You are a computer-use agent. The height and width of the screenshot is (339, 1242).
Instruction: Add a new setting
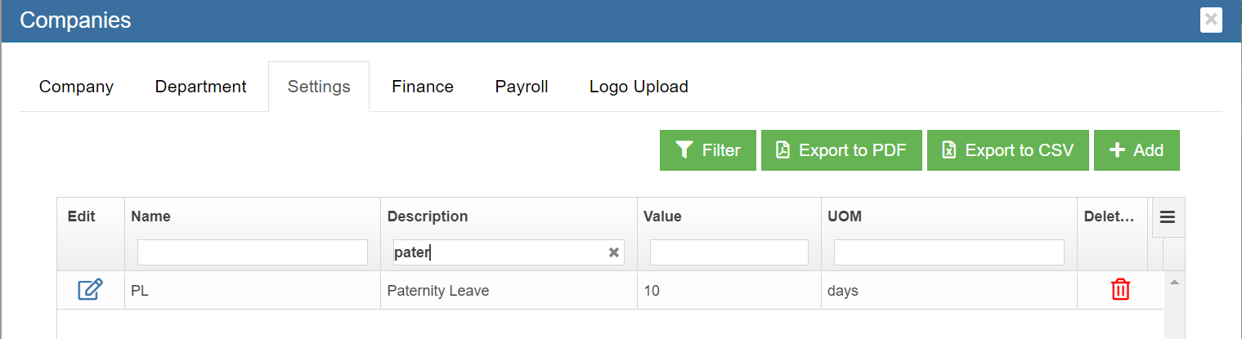coord(1136,150)
